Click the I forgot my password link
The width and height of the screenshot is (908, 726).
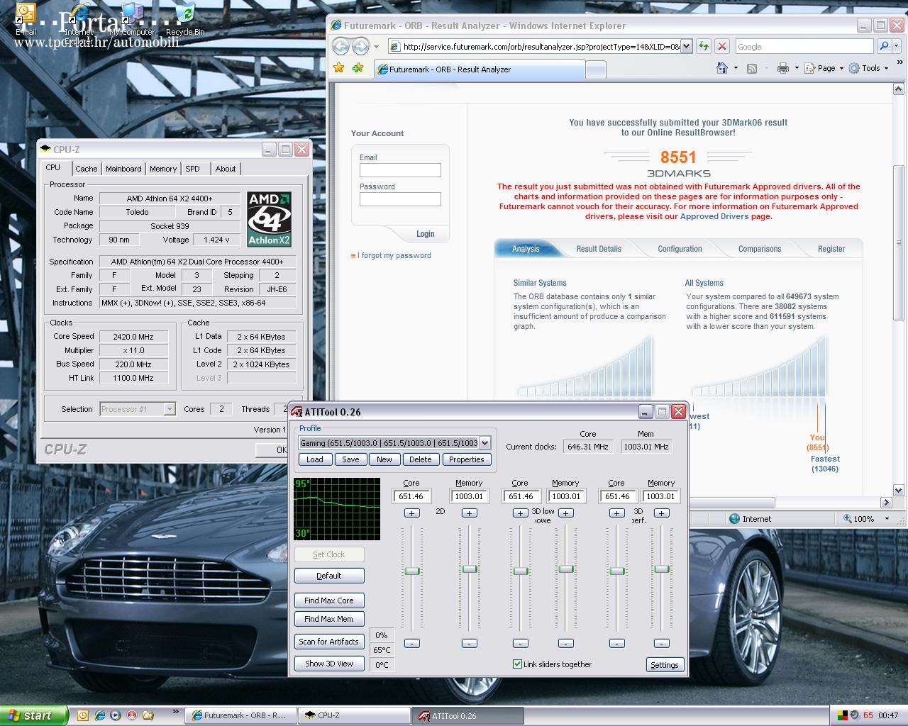[x=394, y=255]
